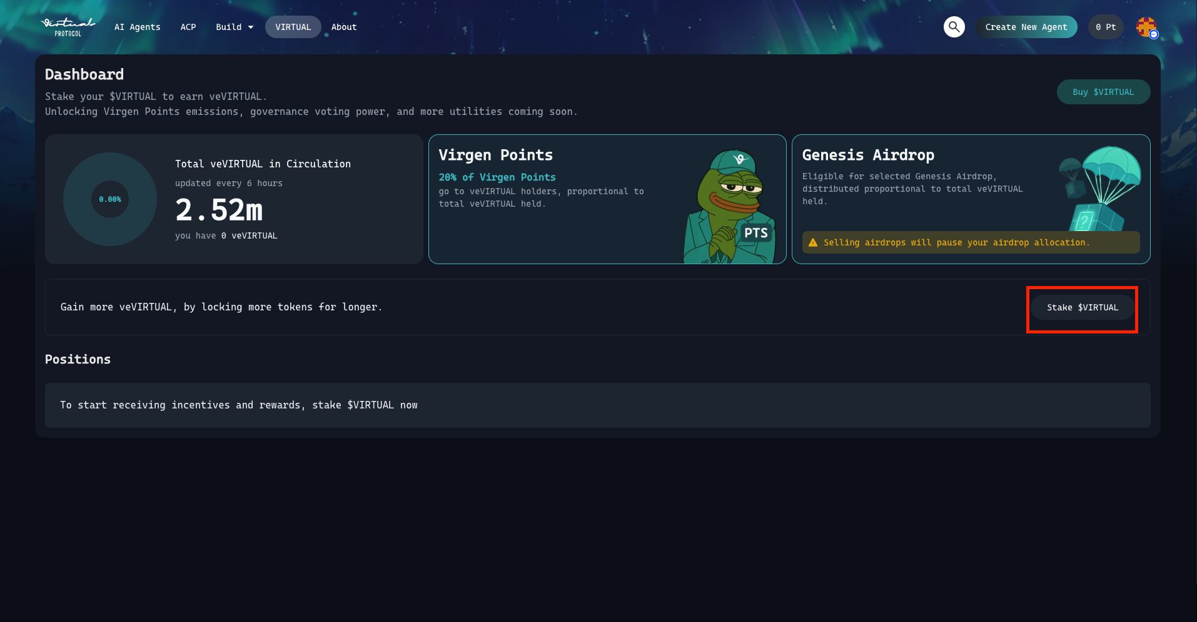The image size is (1197, 622).
Task: Click Stake $VIRTUAL button
Action: pyautogui.click(x=1083, y=307)
